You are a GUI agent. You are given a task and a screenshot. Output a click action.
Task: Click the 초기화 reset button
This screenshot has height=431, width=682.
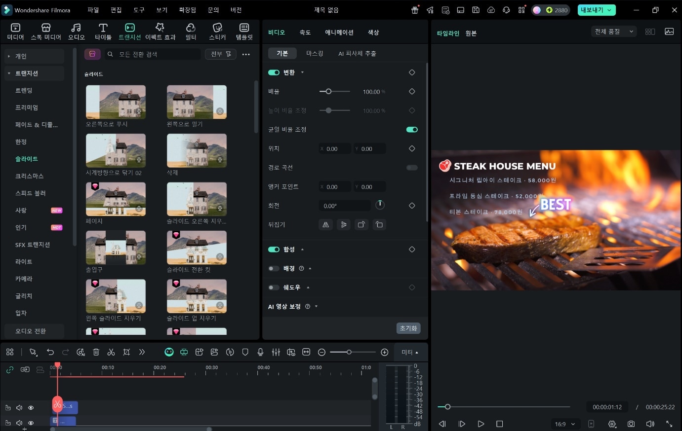[408, 328]
